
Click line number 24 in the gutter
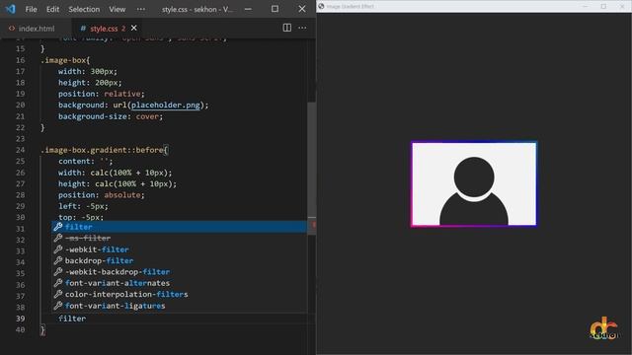pyautogui.click(x=20, y=150)
